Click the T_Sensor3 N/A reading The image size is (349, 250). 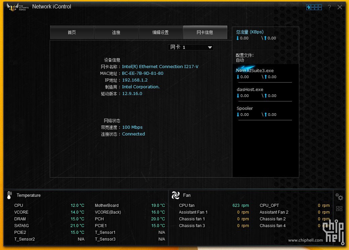tap(162, 239)
